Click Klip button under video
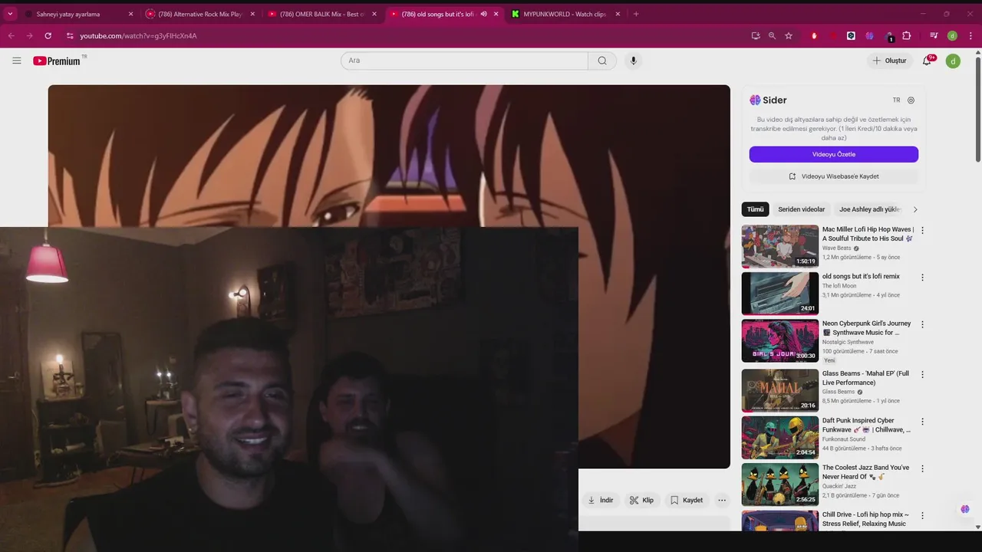The image size is (982, 552). [642, 500]
